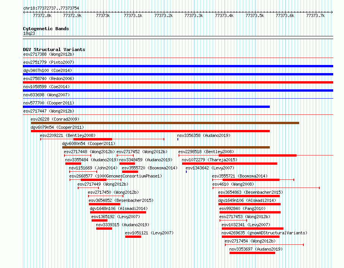Click the 77373k ruler tick label

pyautogui.click(x=103, y=15)
